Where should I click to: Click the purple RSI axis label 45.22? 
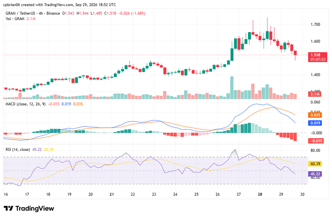click(315, 174)
